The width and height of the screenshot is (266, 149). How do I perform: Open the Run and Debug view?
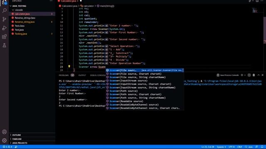4,28
